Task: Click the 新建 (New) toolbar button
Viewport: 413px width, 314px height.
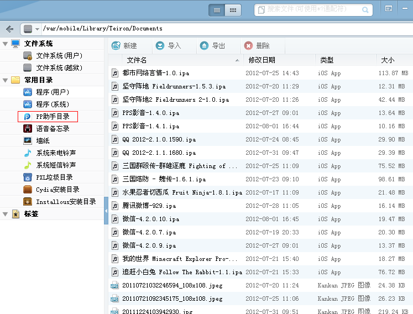Action: tap(124, 46)
